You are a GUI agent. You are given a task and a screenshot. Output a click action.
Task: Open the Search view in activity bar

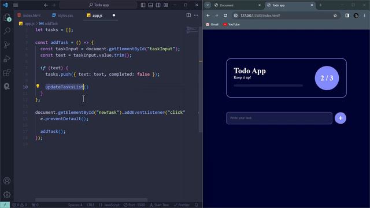point(7,31)
